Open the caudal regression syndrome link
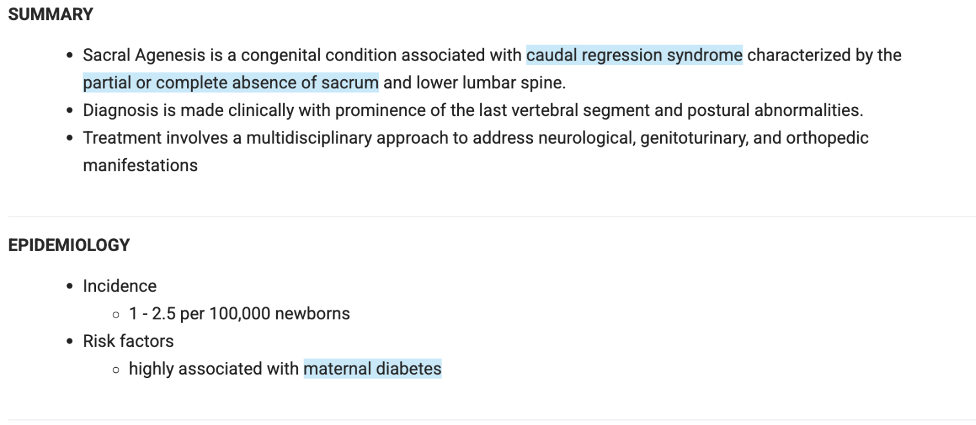 pyautogui.click(x=634, y=55)
